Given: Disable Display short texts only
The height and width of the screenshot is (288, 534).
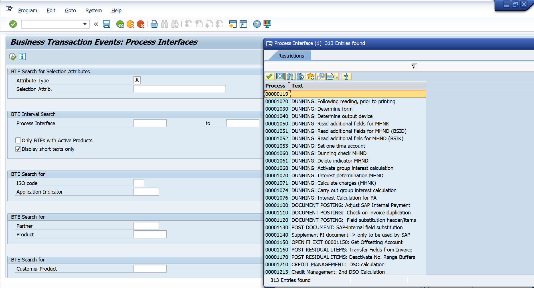Looking at the screenshot, I should pyautogui.click(x=18, y=149).
